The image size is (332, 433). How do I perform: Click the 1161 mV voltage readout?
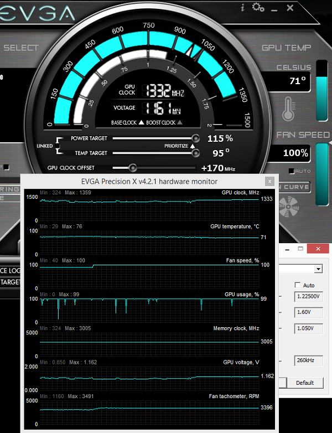click(x=163, y=108)
